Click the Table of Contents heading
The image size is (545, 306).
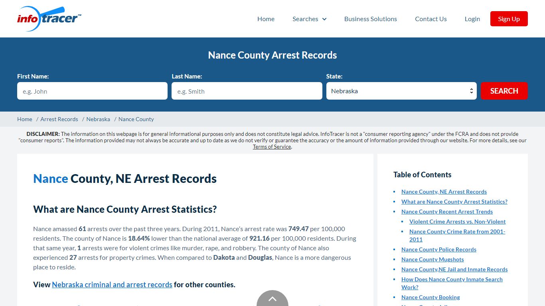click(x=422, y=175)
